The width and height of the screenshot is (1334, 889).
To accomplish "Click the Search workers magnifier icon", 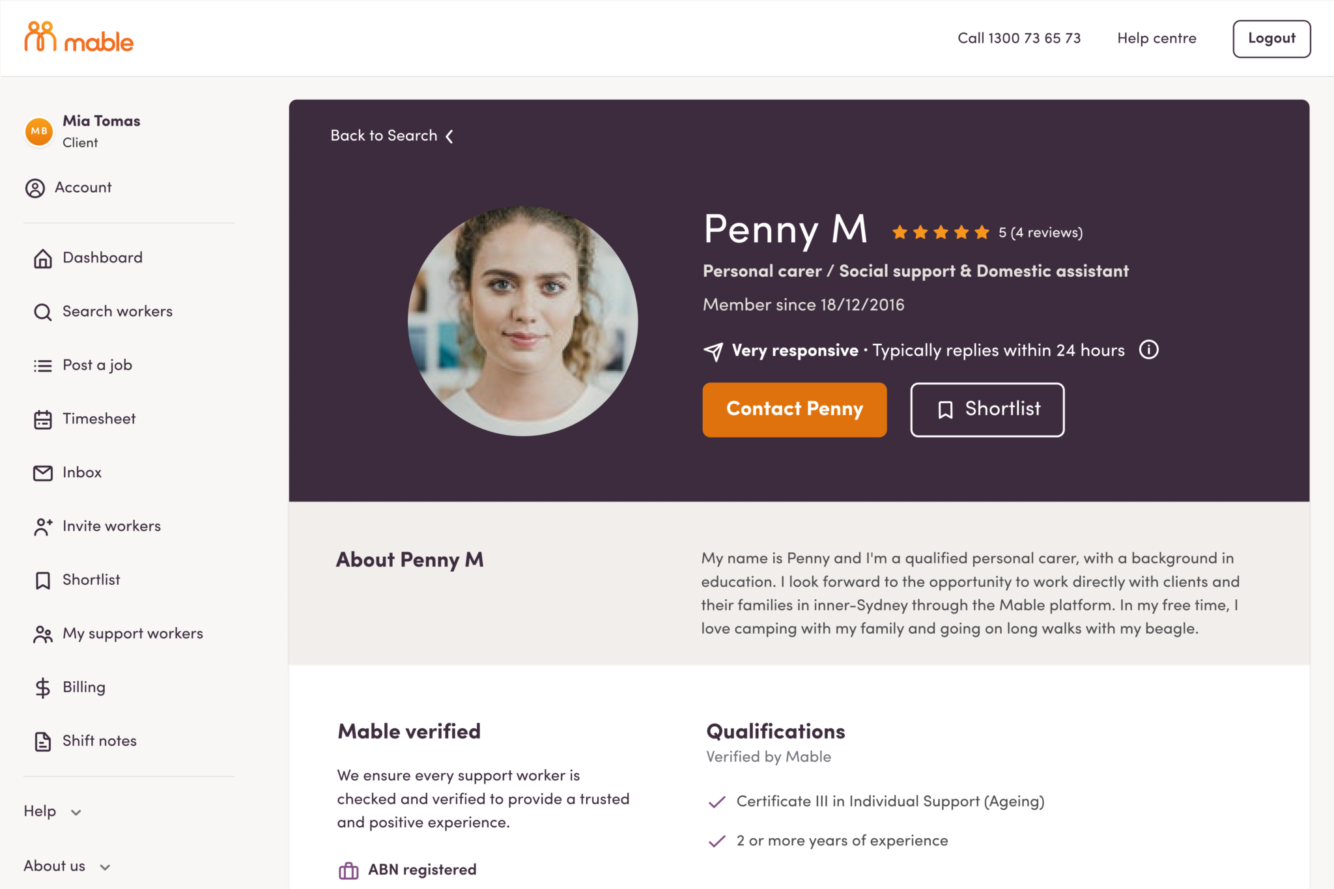I will (x=43, y=312).
